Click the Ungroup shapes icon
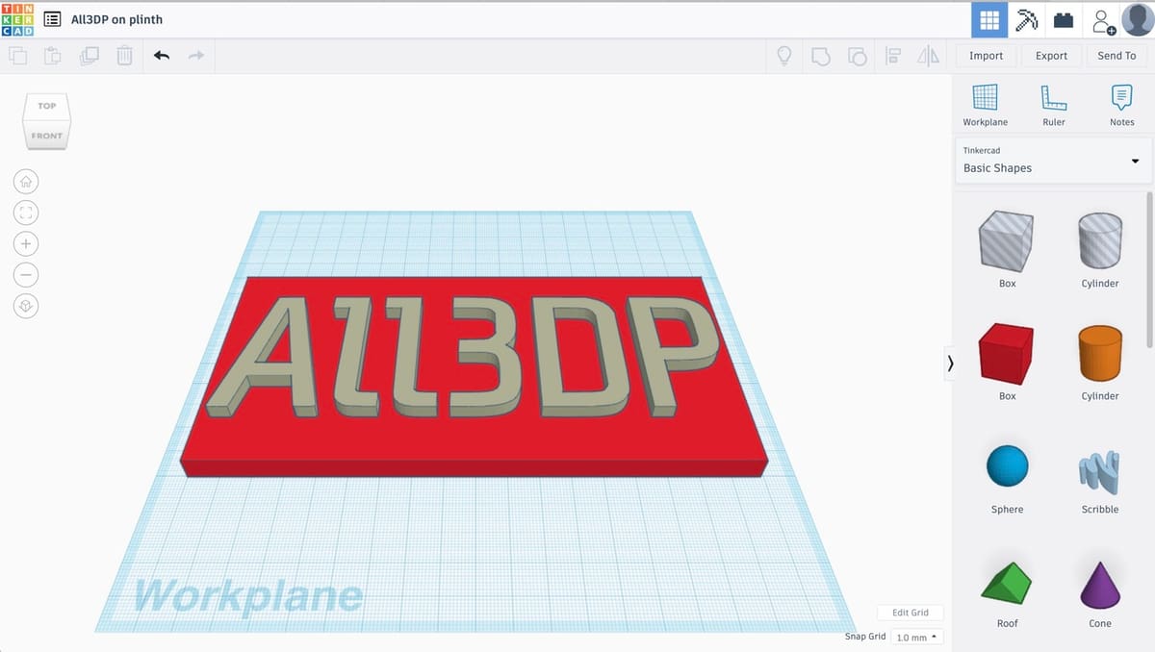This screenshot has height=652, width=1155. click(x=857, y=56)
